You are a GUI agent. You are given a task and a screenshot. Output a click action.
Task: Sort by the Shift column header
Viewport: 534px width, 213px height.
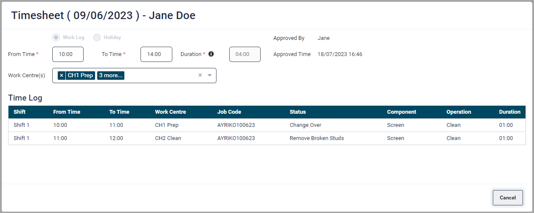point(20,112)
